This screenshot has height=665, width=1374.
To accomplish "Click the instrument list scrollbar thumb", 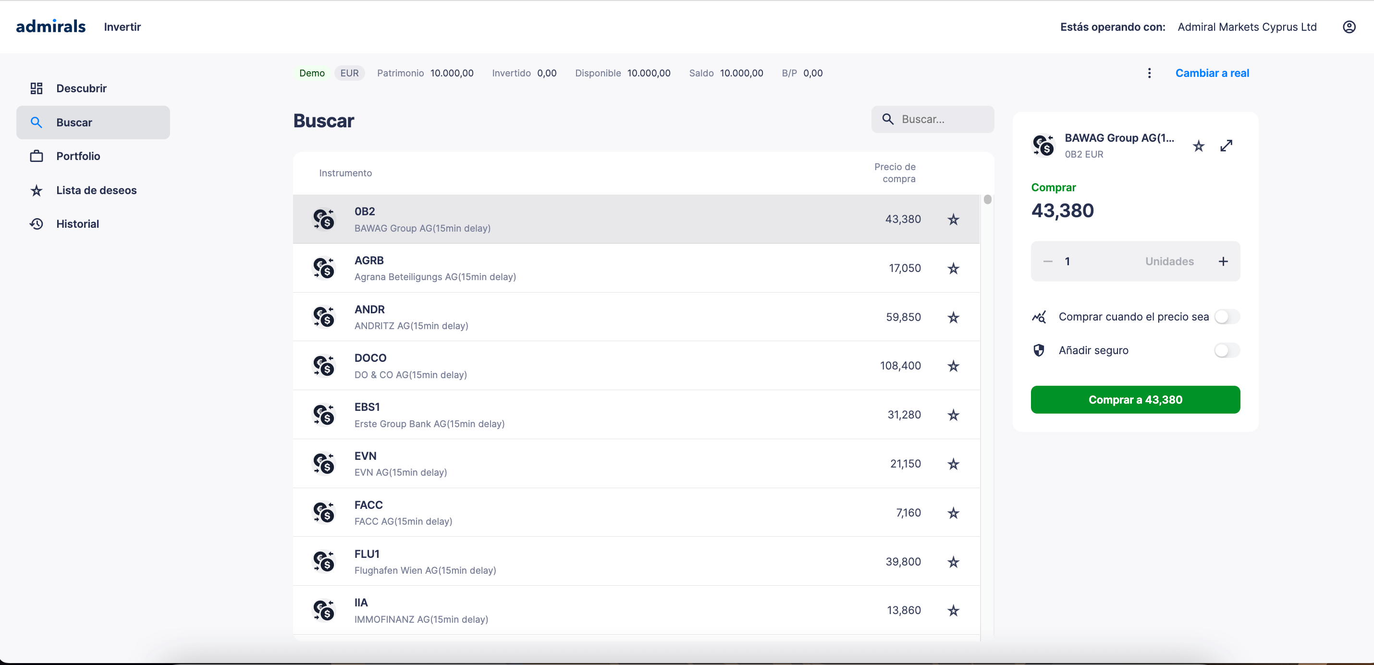I will [987, 199].
